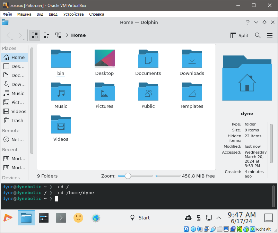Open Videos entry in Places panel
The width and height of the screenshot is (278, 233).
(15, 111)
